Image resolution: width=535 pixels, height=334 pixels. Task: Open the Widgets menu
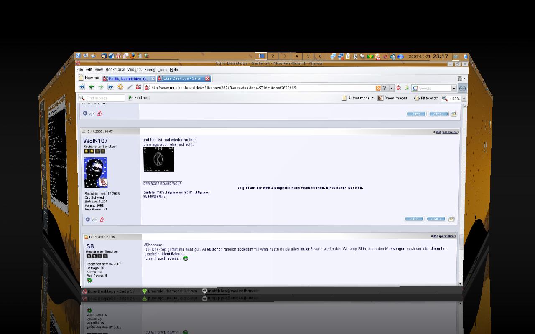pos(135,70)
